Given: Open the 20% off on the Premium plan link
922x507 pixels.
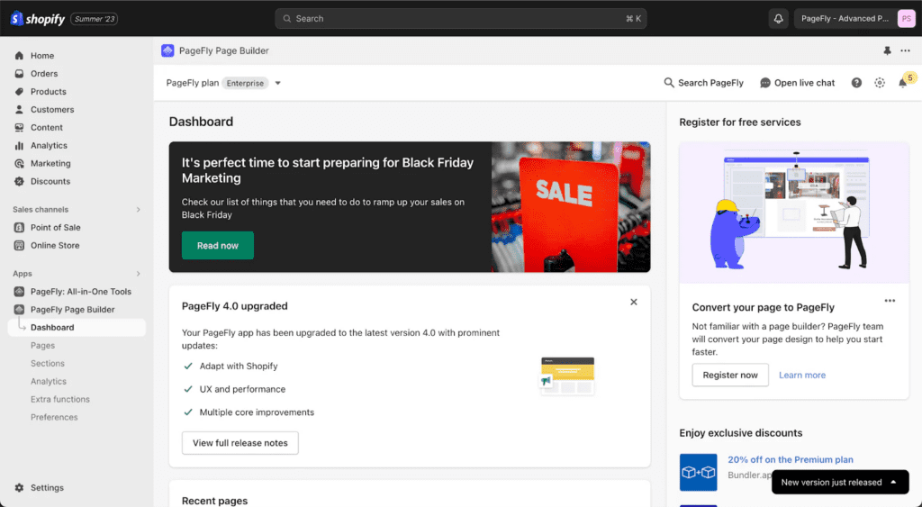Looking at the screenshot, I should point(791,460).
